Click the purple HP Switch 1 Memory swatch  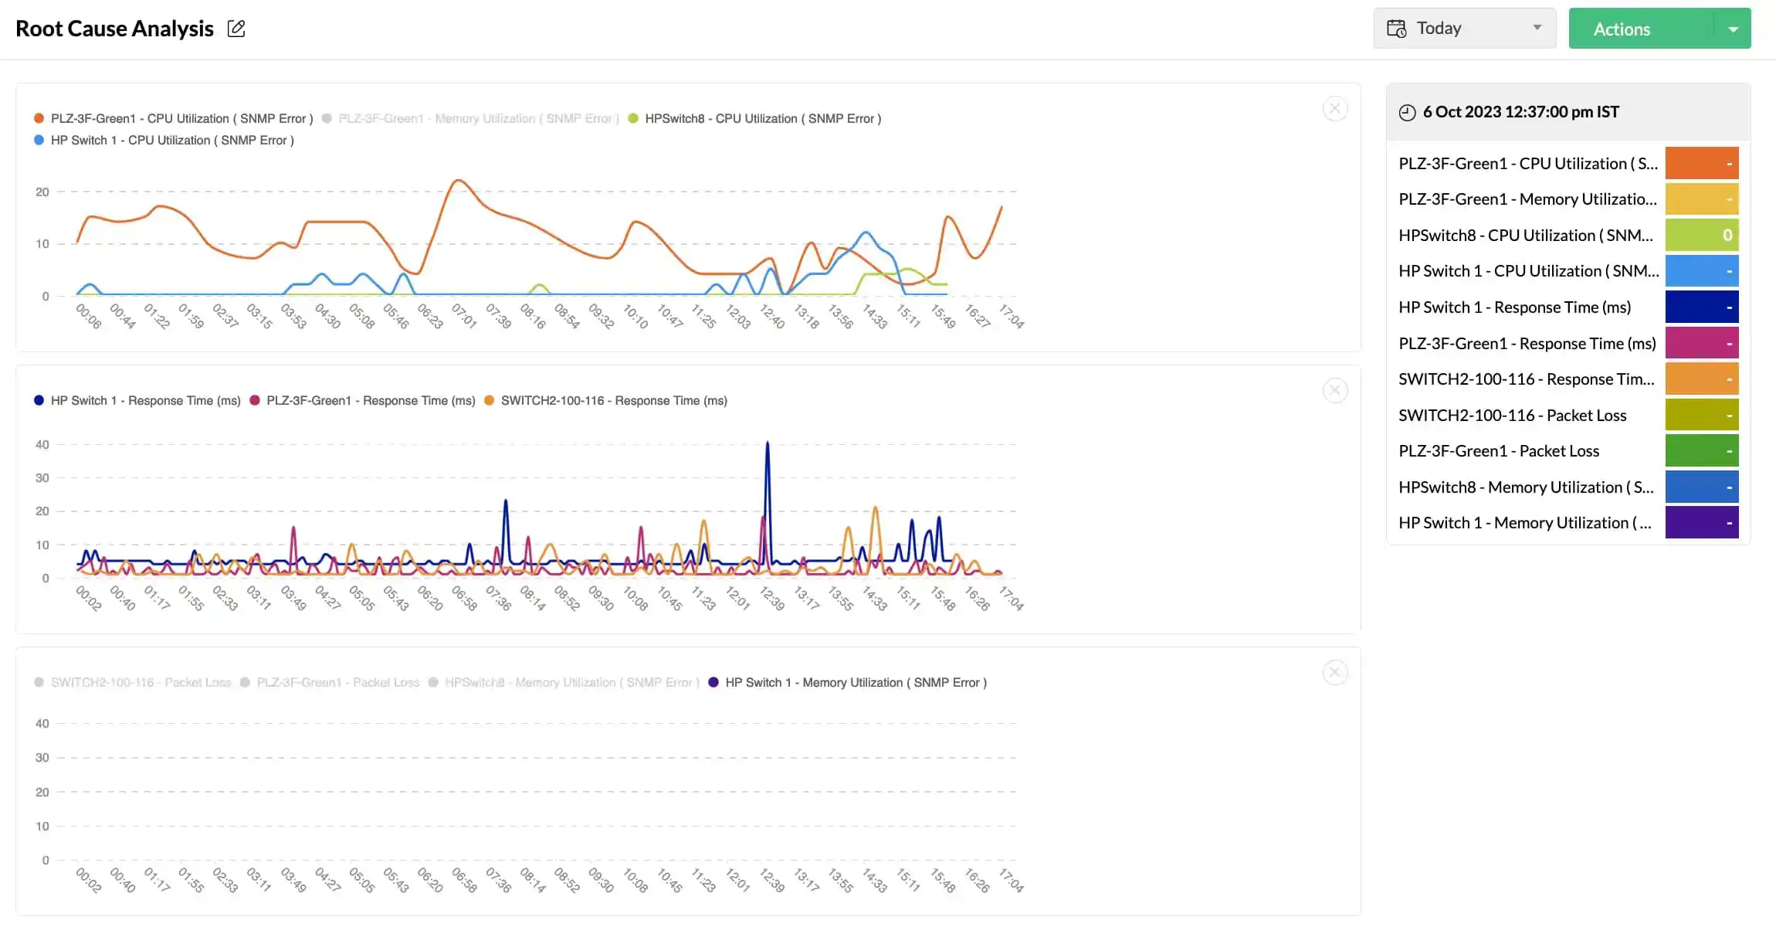[x=1701, y=523]
